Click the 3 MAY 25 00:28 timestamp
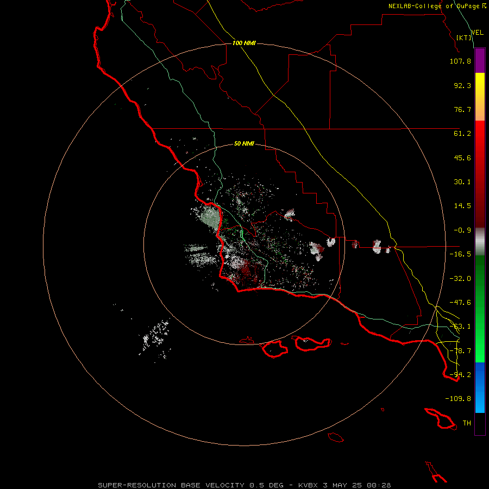The width and height of the screenshot is (489, 489). 357,485
